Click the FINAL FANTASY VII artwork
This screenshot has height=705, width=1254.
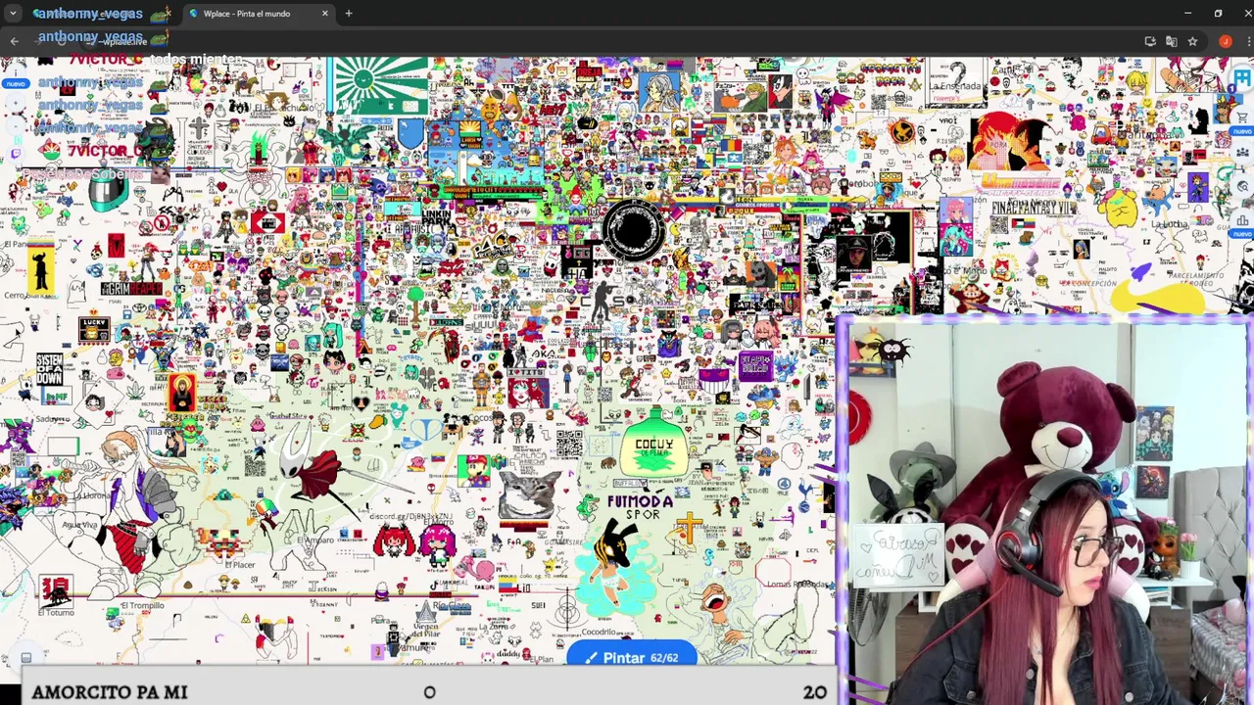click(1033, 208)
